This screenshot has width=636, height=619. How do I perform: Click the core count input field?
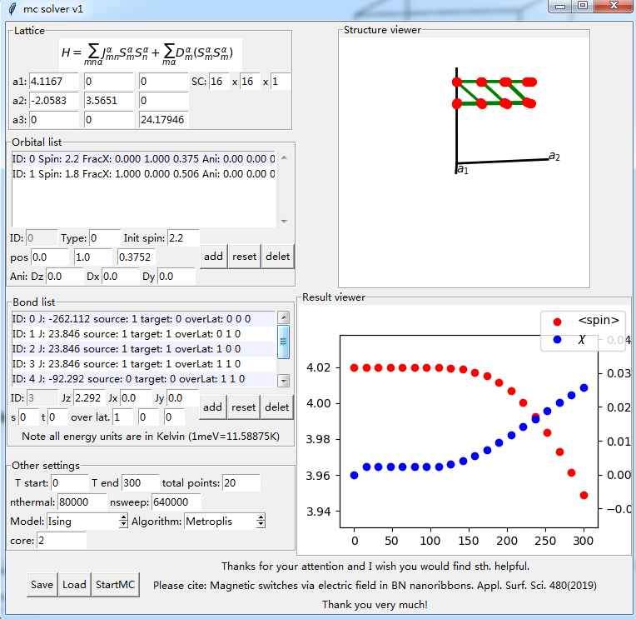(61, 540)
